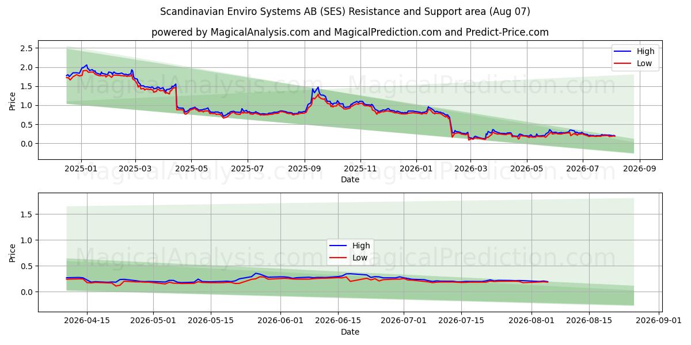This screenshot has height=345, width=691.
Task: Click the '2026-06-01' date tick label
Action: (x=281, y=321)
